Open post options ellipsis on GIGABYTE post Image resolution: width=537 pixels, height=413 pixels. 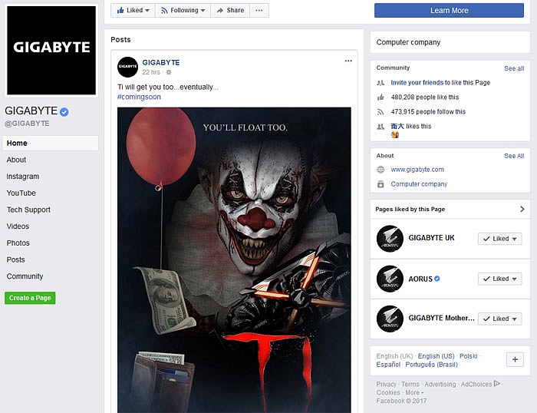click(348, 61)
